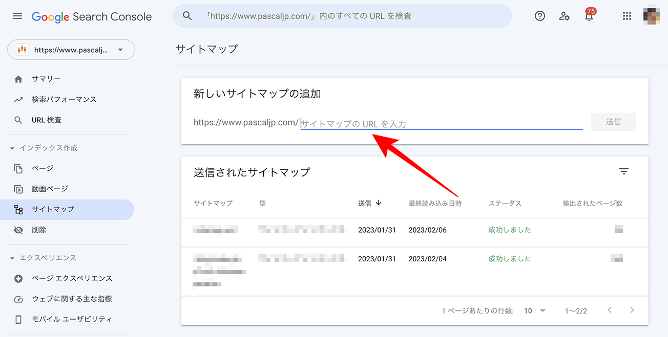This screenshot has height=337, width=668.
Task: Click the https://www.pascaljp.com/ URL prefix
Action: 246,123
